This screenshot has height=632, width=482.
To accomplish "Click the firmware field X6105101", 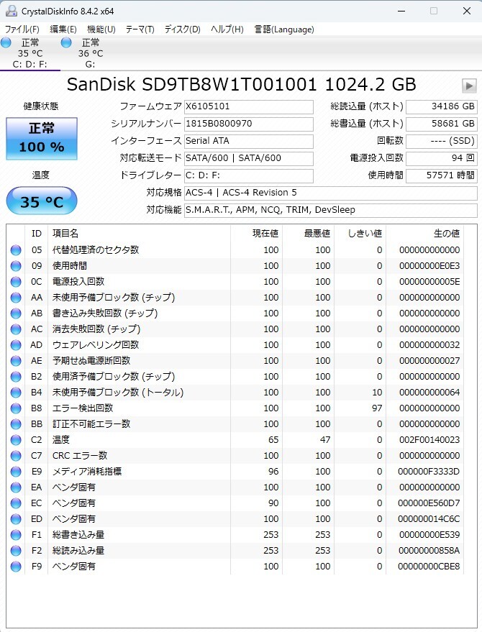I will pos(248,106).
